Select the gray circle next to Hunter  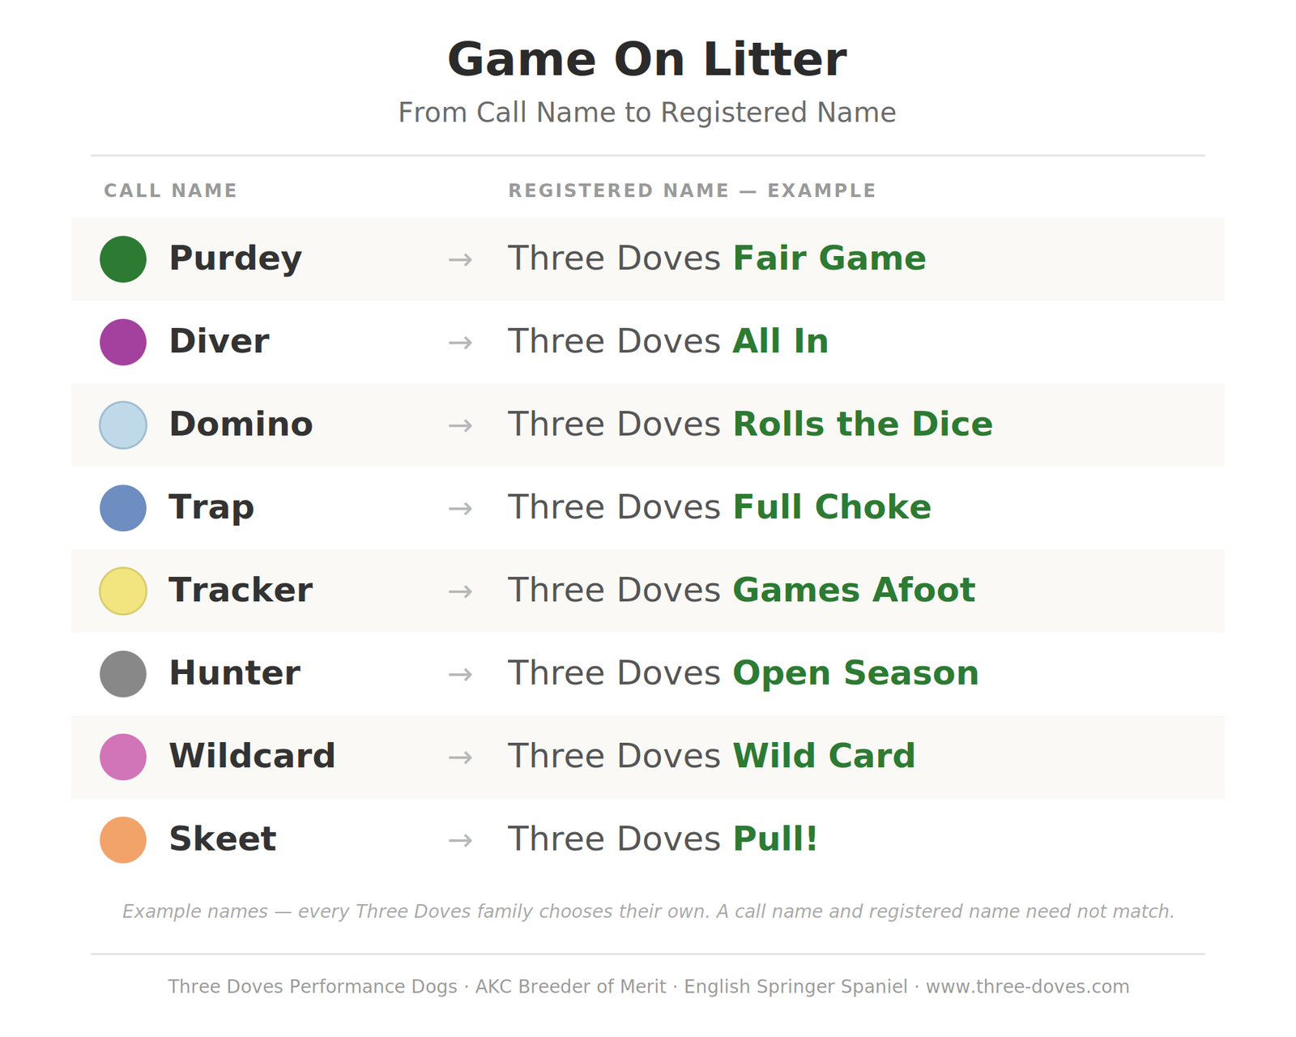[123, 674]
